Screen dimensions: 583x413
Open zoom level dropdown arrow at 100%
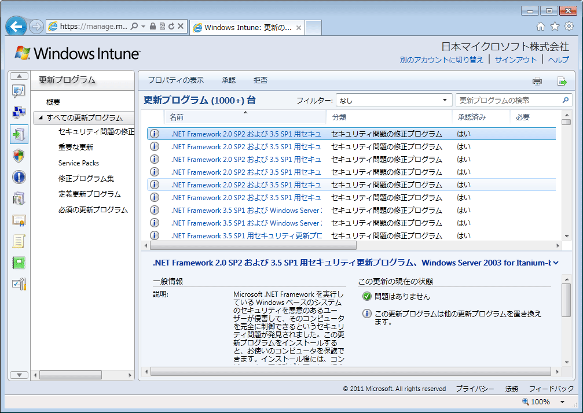coord(563,402)
